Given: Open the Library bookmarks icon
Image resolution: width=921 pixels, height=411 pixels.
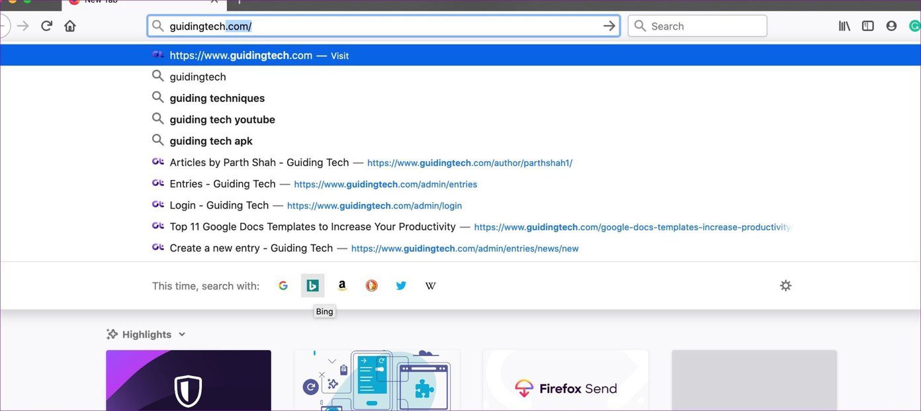Looking at the screenshot, I should click(x=844, y=26).
